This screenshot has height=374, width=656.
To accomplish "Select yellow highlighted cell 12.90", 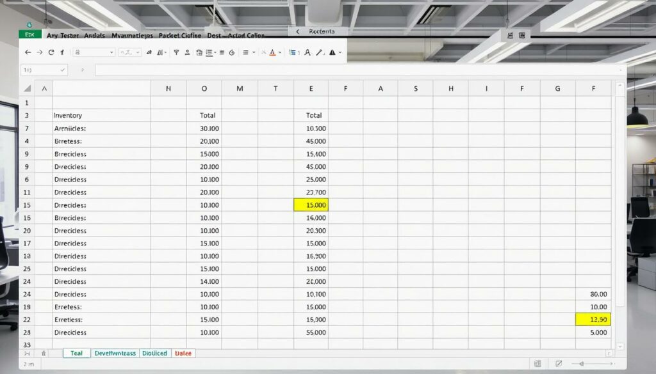I will point(593,319).
